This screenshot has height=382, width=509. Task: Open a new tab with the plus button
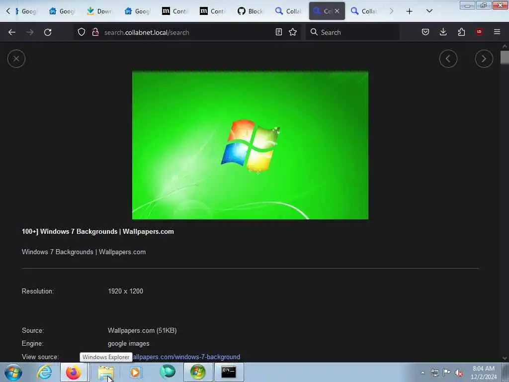410,11
